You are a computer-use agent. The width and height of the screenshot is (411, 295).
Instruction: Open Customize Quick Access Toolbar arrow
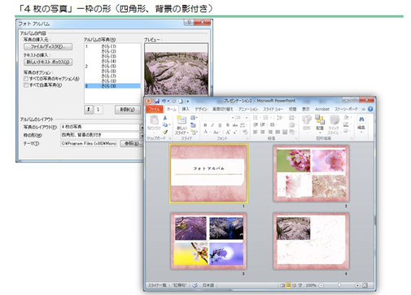187,102
